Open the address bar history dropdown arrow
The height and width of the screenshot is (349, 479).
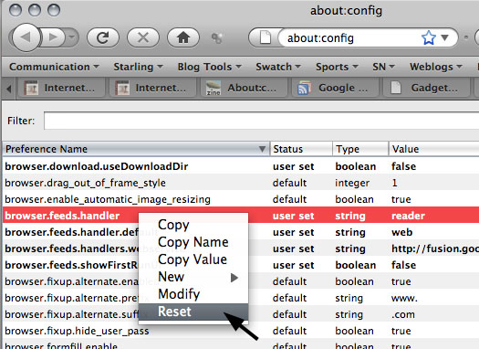(444, 37)
